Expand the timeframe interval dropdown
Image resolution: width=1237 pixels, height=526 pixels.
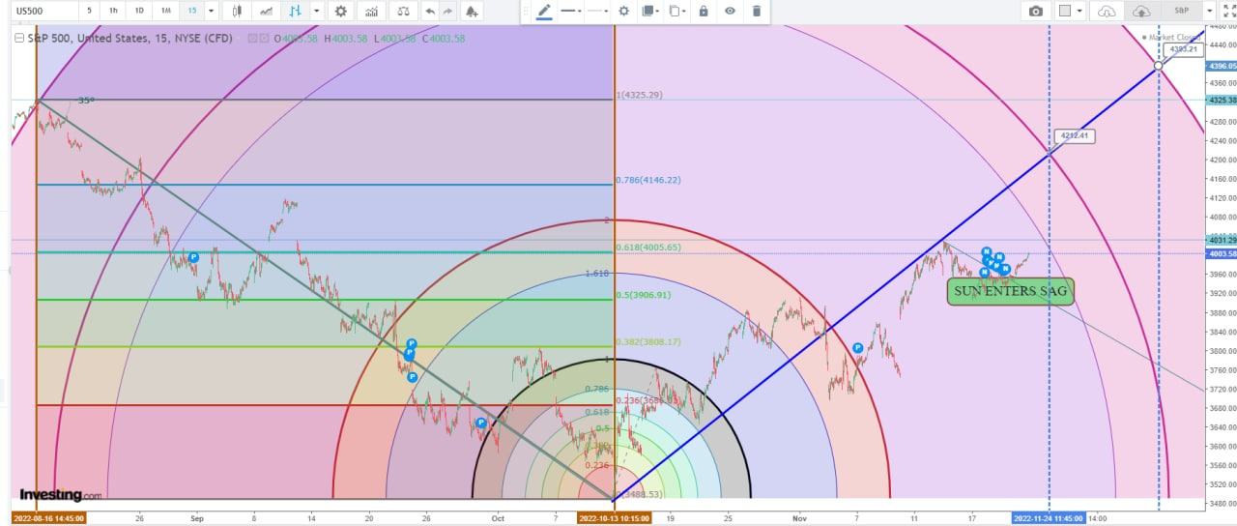click(x=212, y=11)
